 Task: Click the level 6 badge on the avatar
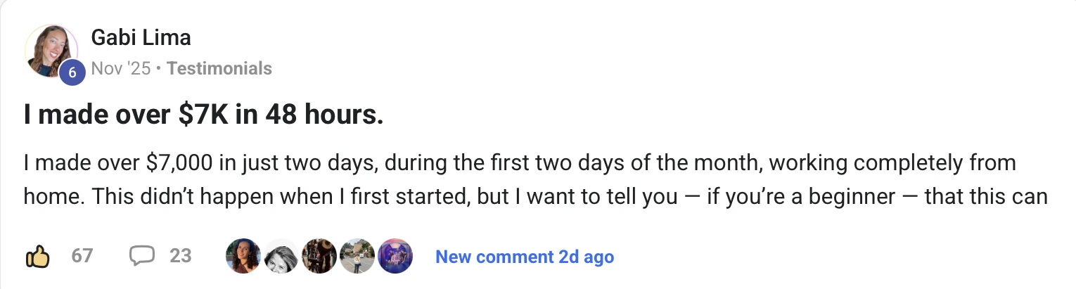(71, 72)
